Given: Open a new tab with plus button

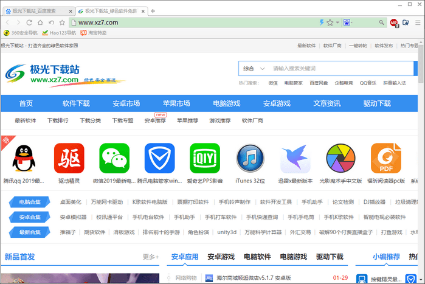Looking at the screenshot, I should coord(153,11).
